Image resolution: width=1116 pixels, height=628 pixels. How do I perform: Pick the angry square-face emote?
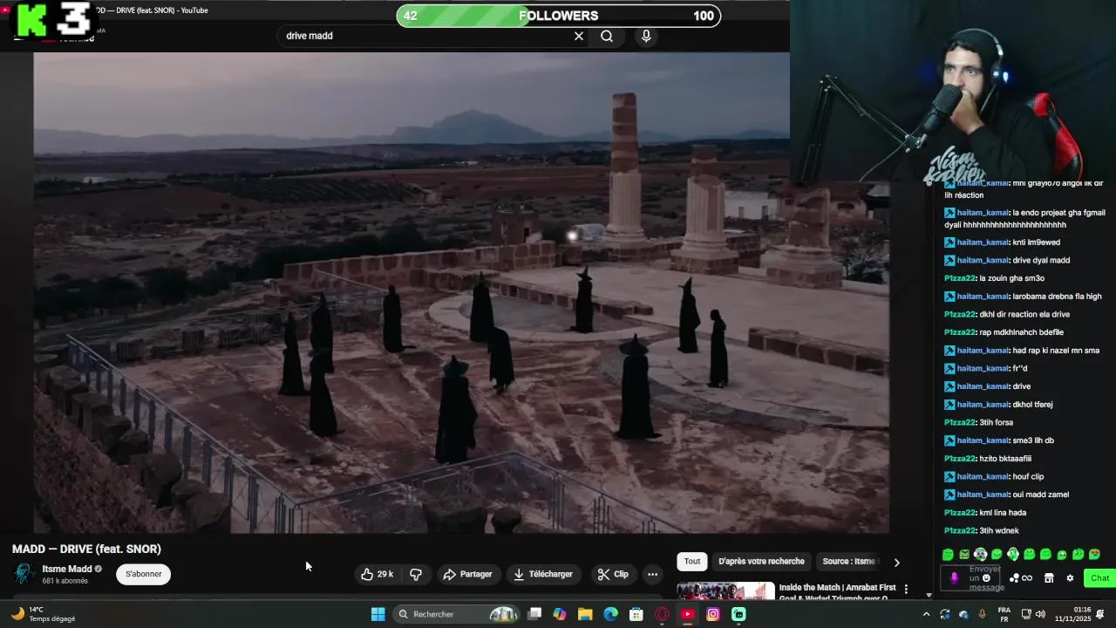pos(964,555)
